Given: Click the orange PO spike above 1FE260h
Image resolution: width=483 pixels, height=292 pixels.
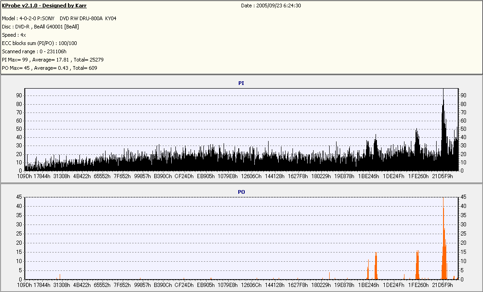Looking at the screenshot, I should pyautogui.click(x=417, y=265).
